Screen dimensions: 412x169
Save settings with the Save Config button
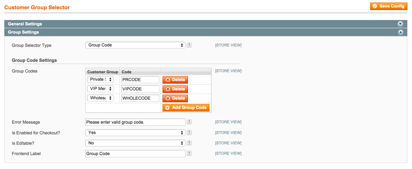[389, 6]
